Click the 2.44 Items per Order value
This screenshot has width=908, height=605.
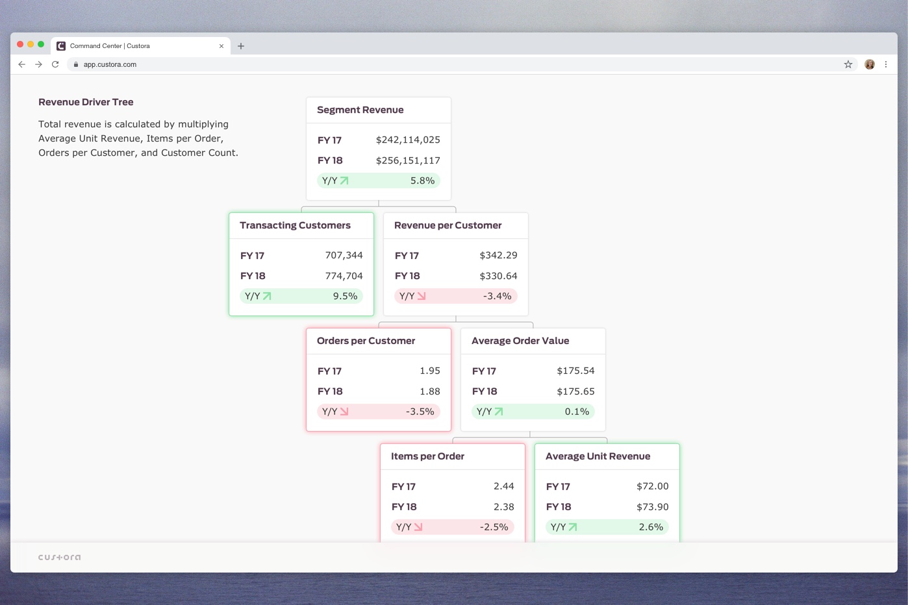tap(504, 486)
